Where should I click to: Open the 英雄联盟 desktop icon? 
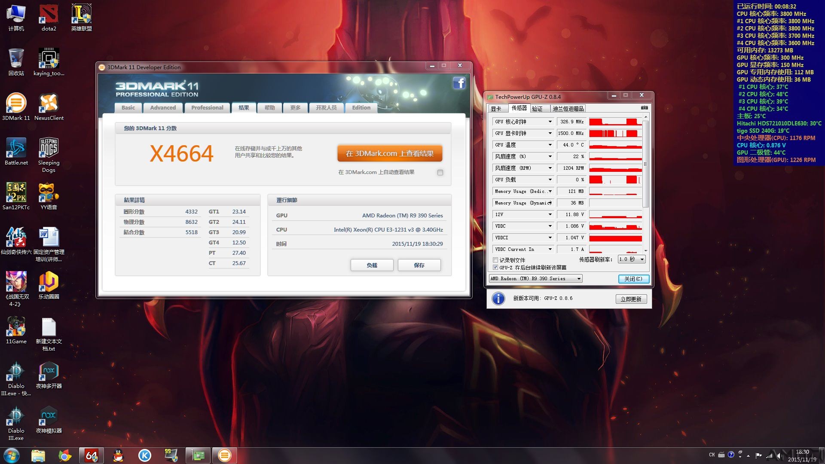click(x=81, y=18)
